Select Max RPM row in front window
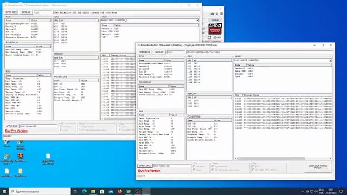The width and height of the screenshot is (347, 195). [161, 148]
